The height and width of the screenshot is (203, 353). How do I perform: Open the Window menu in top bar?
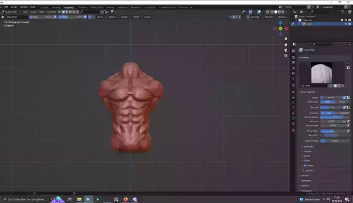[x=24, y=7]
